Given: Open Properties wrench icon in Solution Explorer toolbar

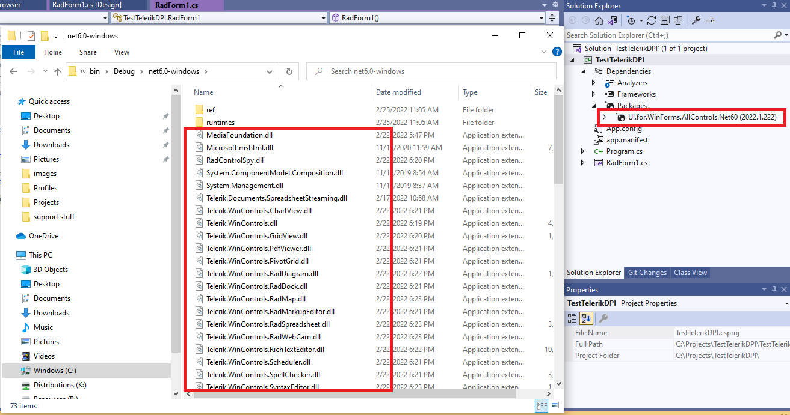Looking at the screenshot, I should [695, 20].
